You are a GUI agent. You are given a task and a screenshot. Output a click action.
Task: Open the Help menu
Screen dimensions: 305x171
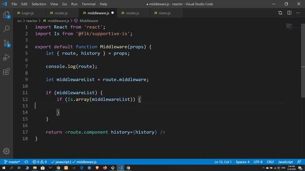(x=103, y=4)
